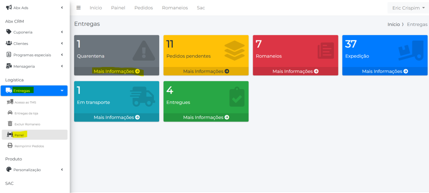
Task: Click the car icon for Entregas da loja
Action: tap(10, 113)
